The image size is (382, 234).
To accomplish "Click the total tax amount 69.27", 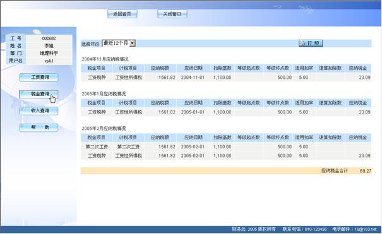I will tap(366, 171).
